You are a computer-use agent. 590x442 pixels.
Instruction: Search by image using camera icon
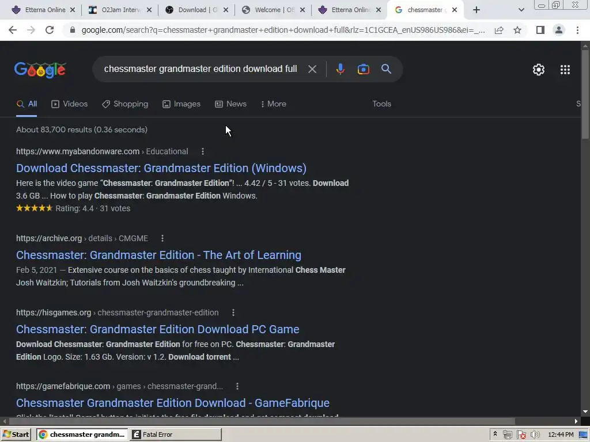pos(363,69)
